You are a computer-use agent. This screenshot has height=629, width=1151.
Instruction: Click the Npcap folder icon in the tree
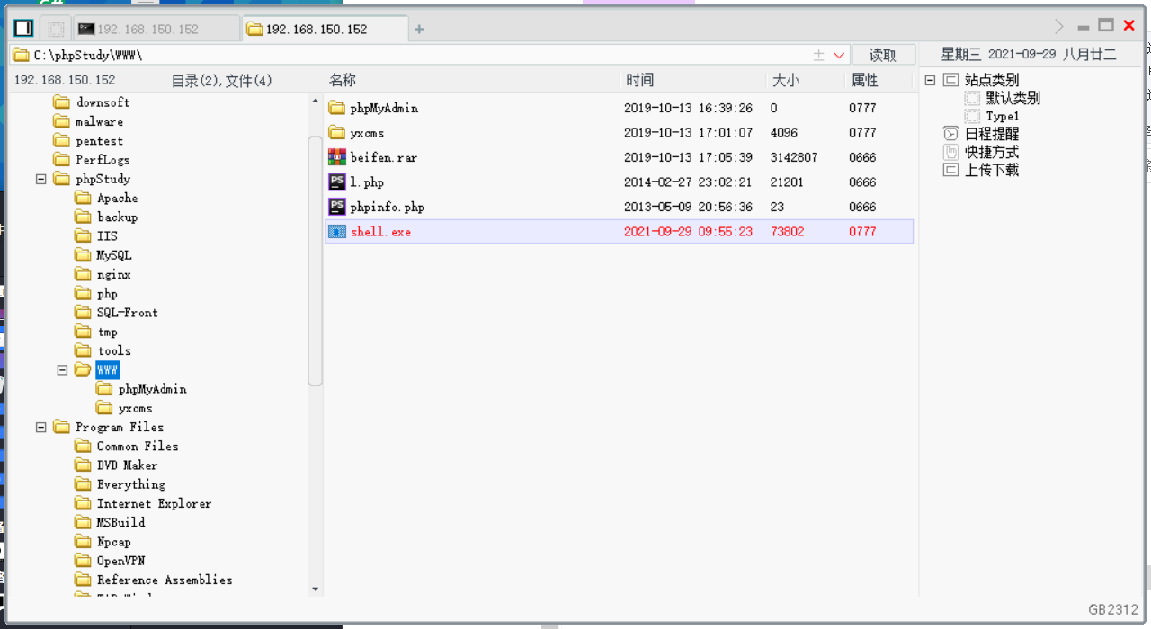[x=83, y=542]
